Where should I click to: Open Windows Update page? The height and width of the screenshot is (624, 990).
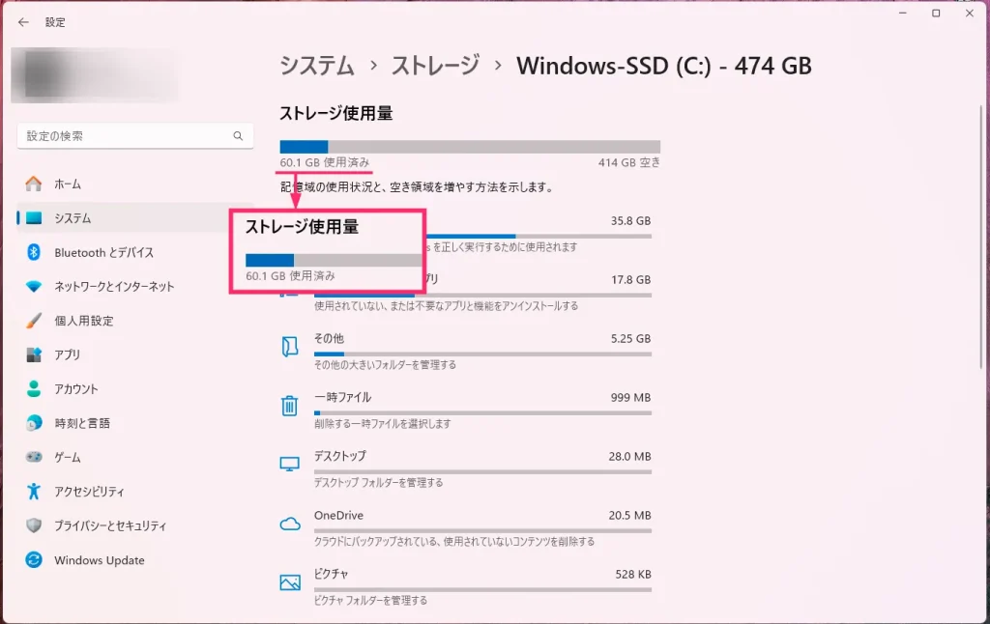(135, 559)
